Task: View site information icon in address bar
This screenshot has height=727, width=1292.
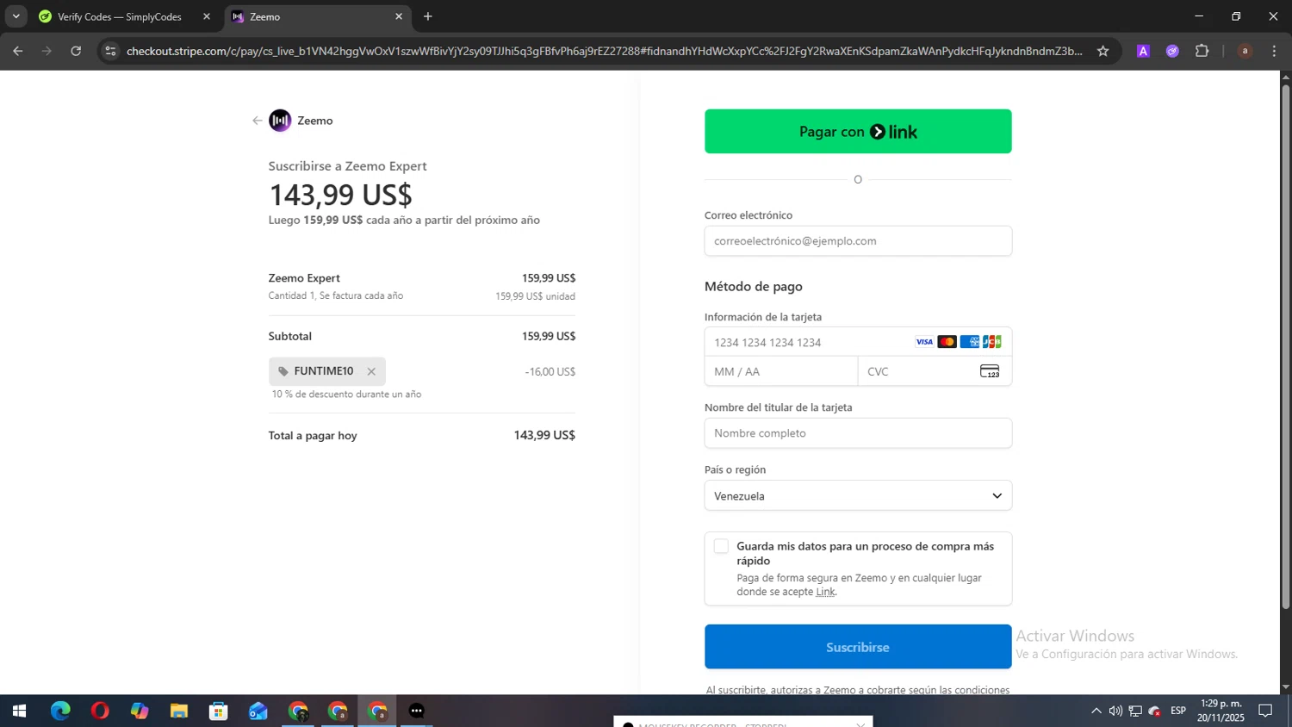Action: click(x=110, y=51)
